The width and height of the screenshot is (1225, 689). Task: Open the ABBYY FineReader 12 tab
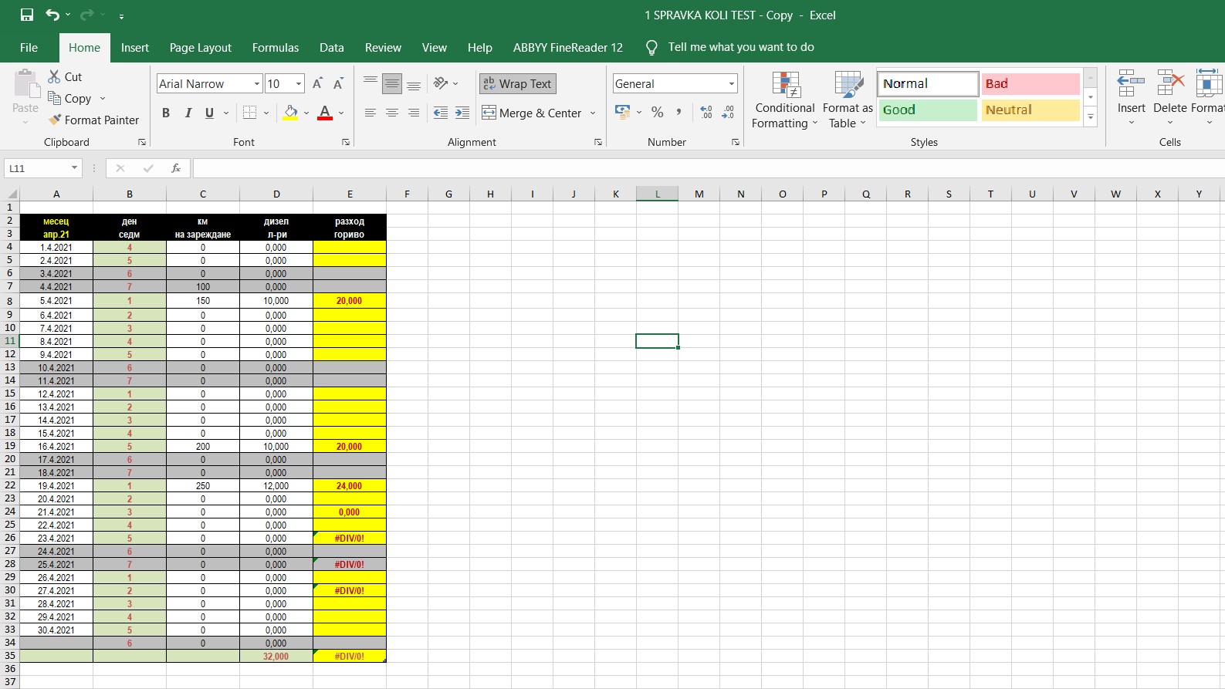coord(568,47)
